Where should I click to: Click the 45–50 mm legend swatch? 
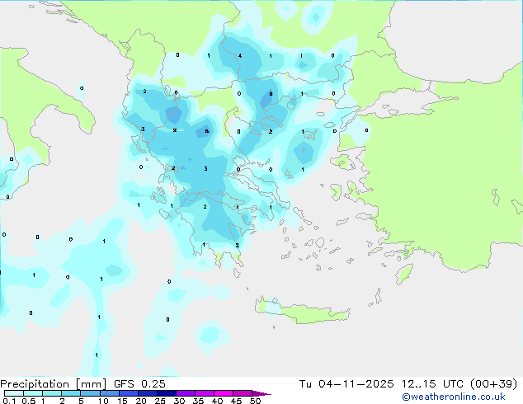click(x=243, y=393)
